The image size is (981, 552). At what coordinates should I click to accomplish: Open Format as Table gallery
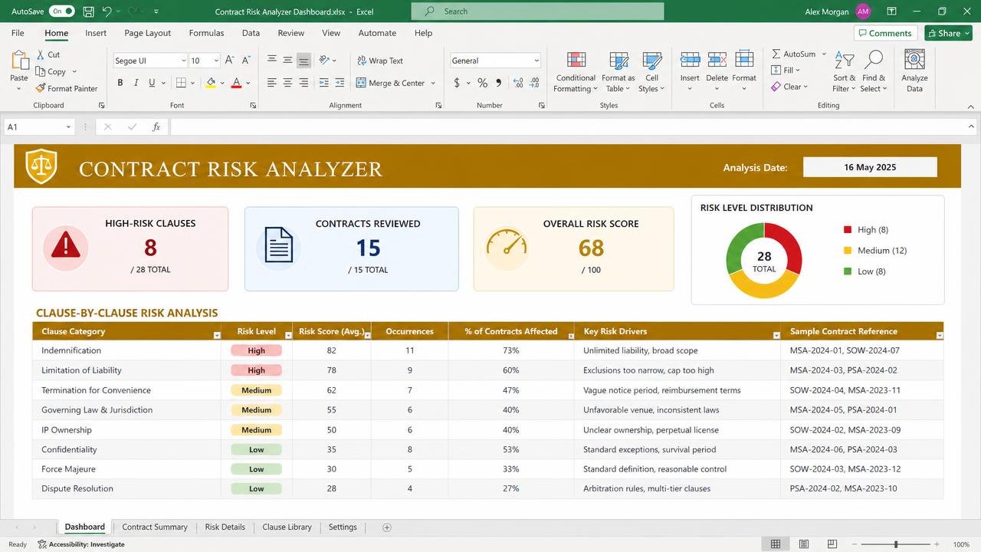pyautogui.click(x=618, y=72)
